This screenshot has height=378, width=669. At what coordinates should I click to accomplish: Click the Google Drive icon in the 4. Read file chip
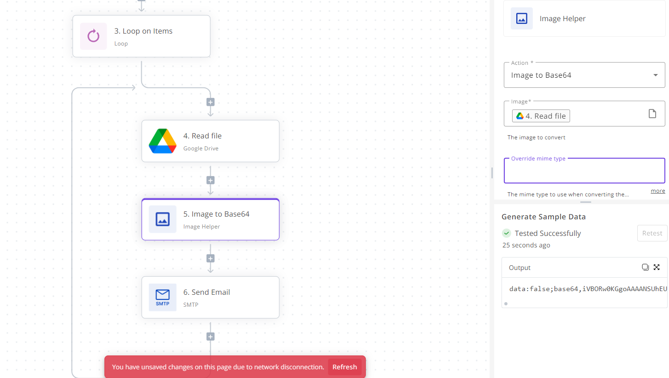[x=520, y=116]
